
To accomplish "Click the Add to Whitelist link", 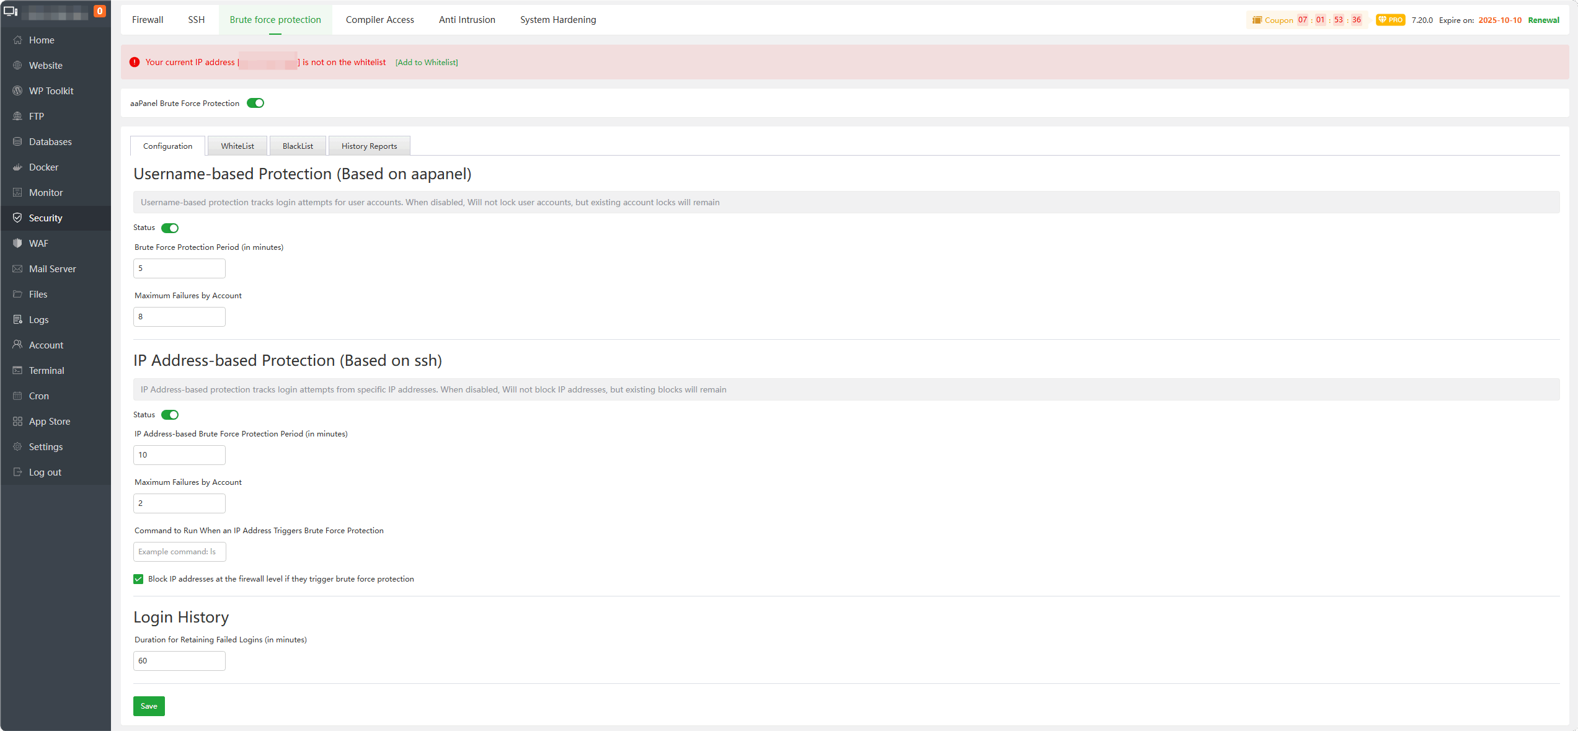I will [427, 63].
